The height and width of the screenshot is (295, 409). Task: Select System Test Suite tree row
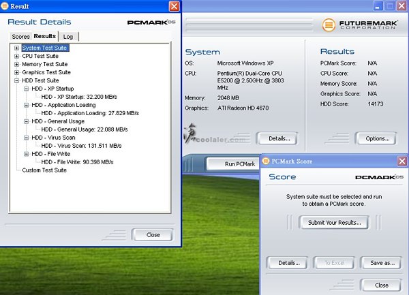(x=44, y=48)
